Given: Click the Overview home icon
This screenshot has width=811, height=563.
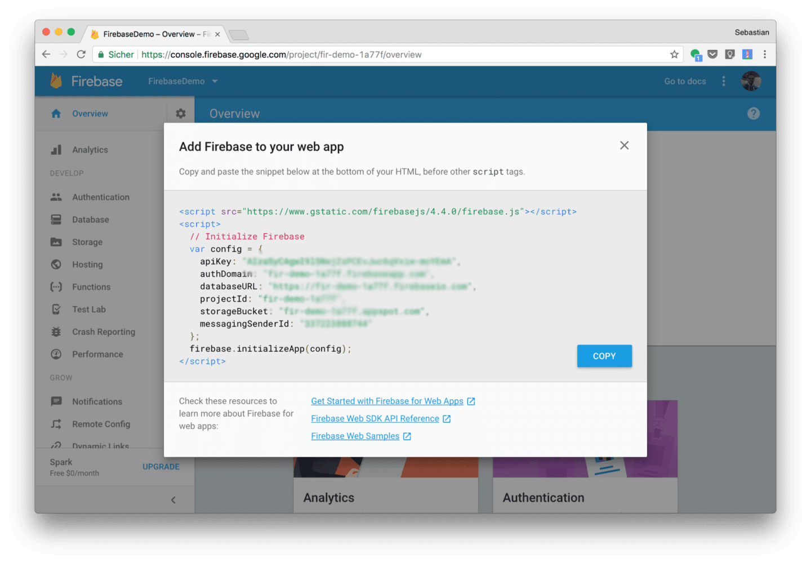Looking at the screenshot, I should [x=56, y=114].
